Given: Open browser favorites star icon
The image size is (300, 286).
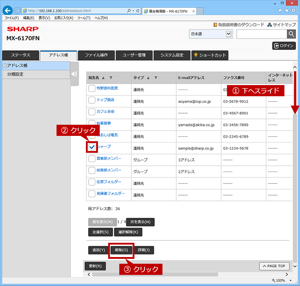Looking at the screenshot, I should (x=287, y=11).
